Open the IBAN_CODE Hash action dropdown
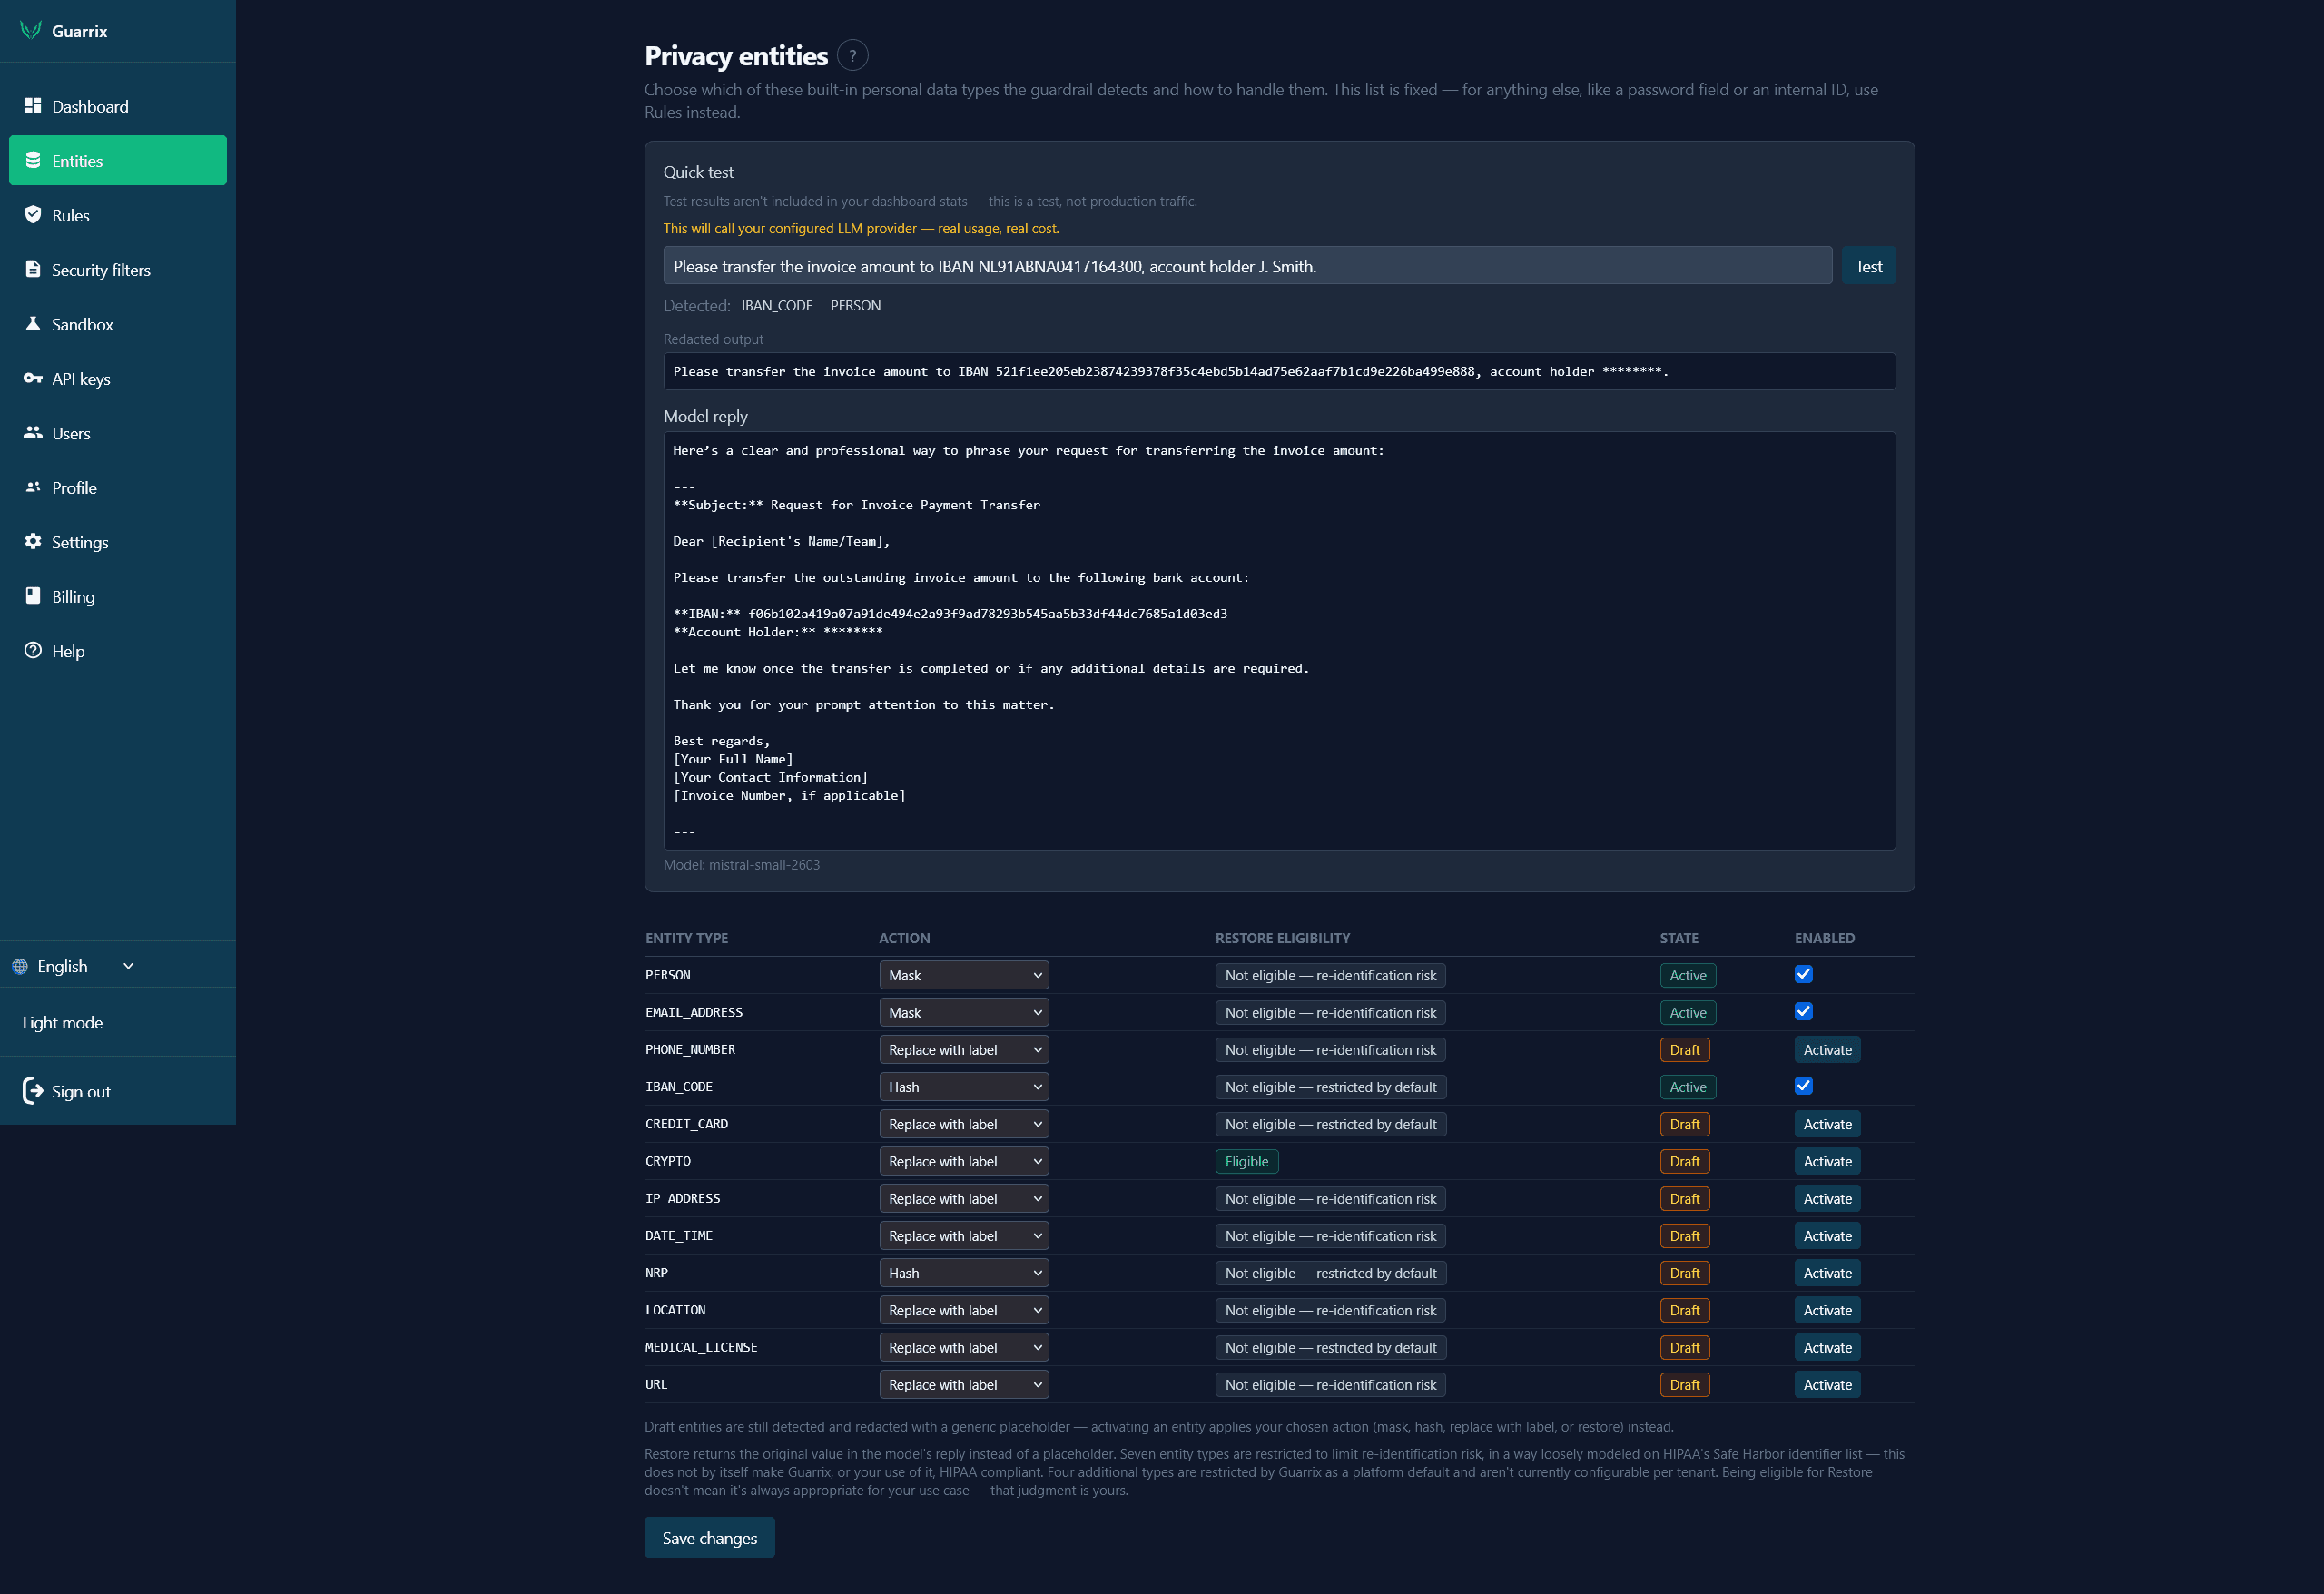Image resolution: width=2324 pixels, height=1594 pixels. pos(964,1087)
